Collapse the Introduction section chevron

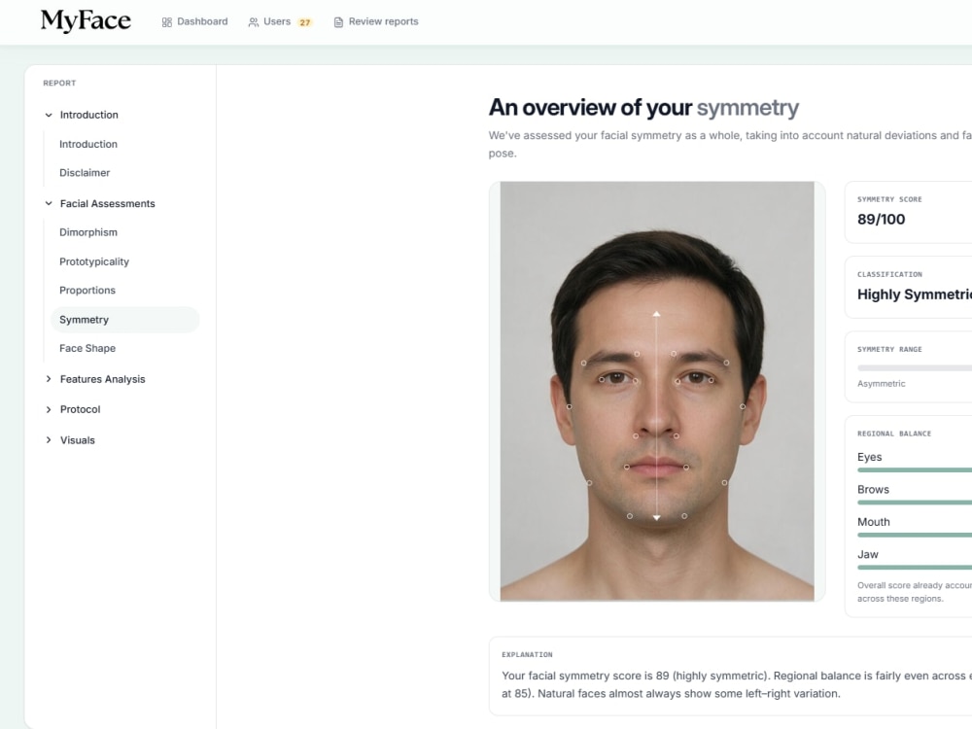click(49, 115)
